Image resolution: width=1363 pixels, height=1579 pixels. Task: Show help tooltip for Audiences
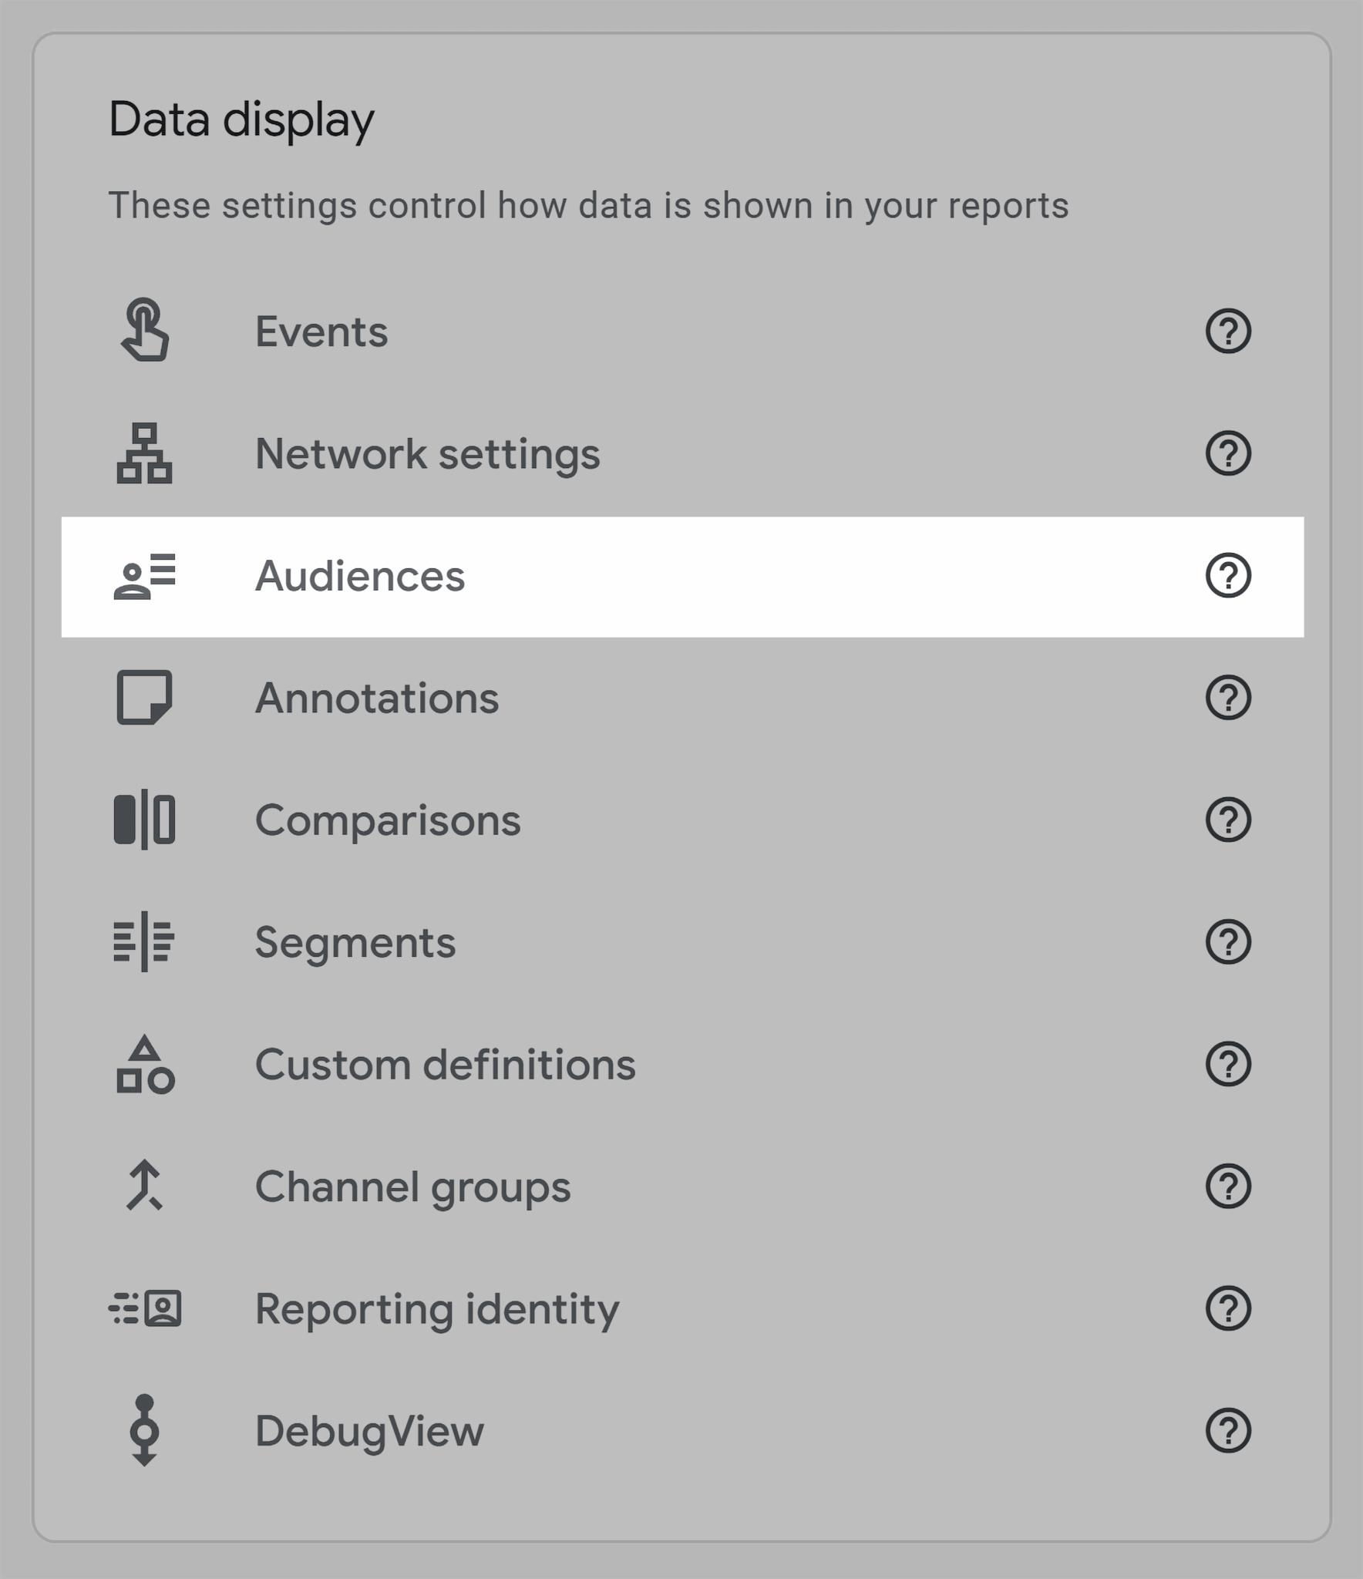coord(1228,575)
